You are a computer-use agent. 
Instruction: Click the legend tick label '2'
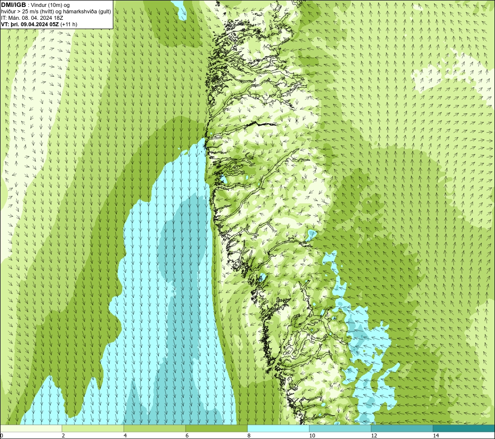[63, 436]
